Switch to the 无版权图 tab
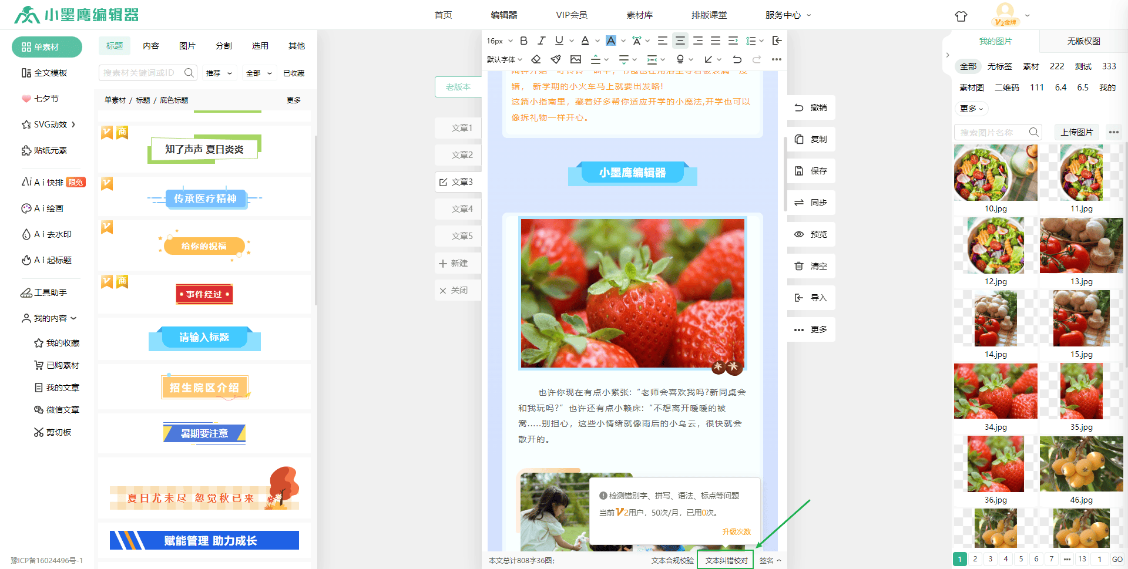The height and width of the screenshot is (569, 1128). [1083, 41]
